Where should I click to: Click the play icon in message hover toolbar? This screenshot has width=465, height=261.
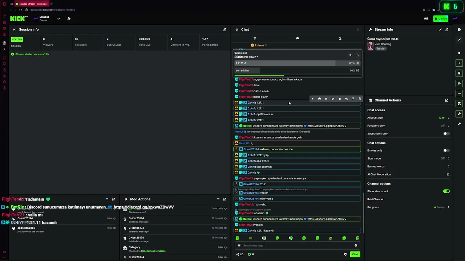[x=312, y=99]
